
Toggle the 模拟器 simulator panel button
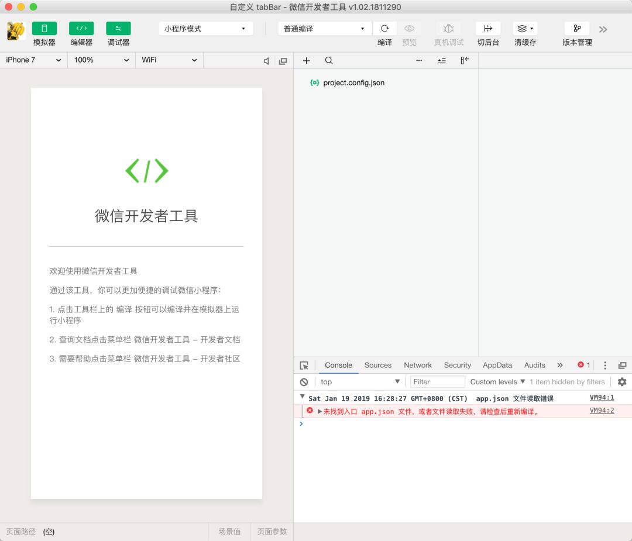point(44,29)
